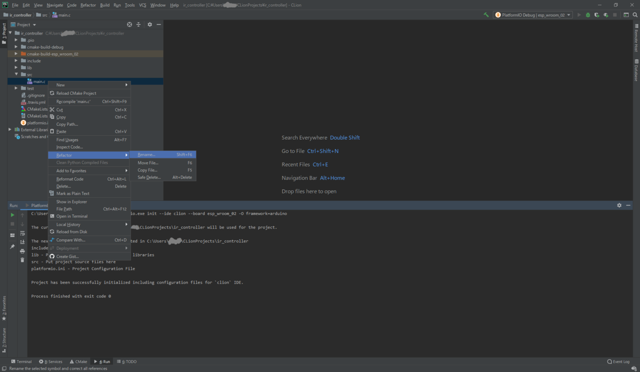Select Find Usages in context menu
Viewport: 640px width, 372px height.
pyautogui.click(x=89, y=140)
